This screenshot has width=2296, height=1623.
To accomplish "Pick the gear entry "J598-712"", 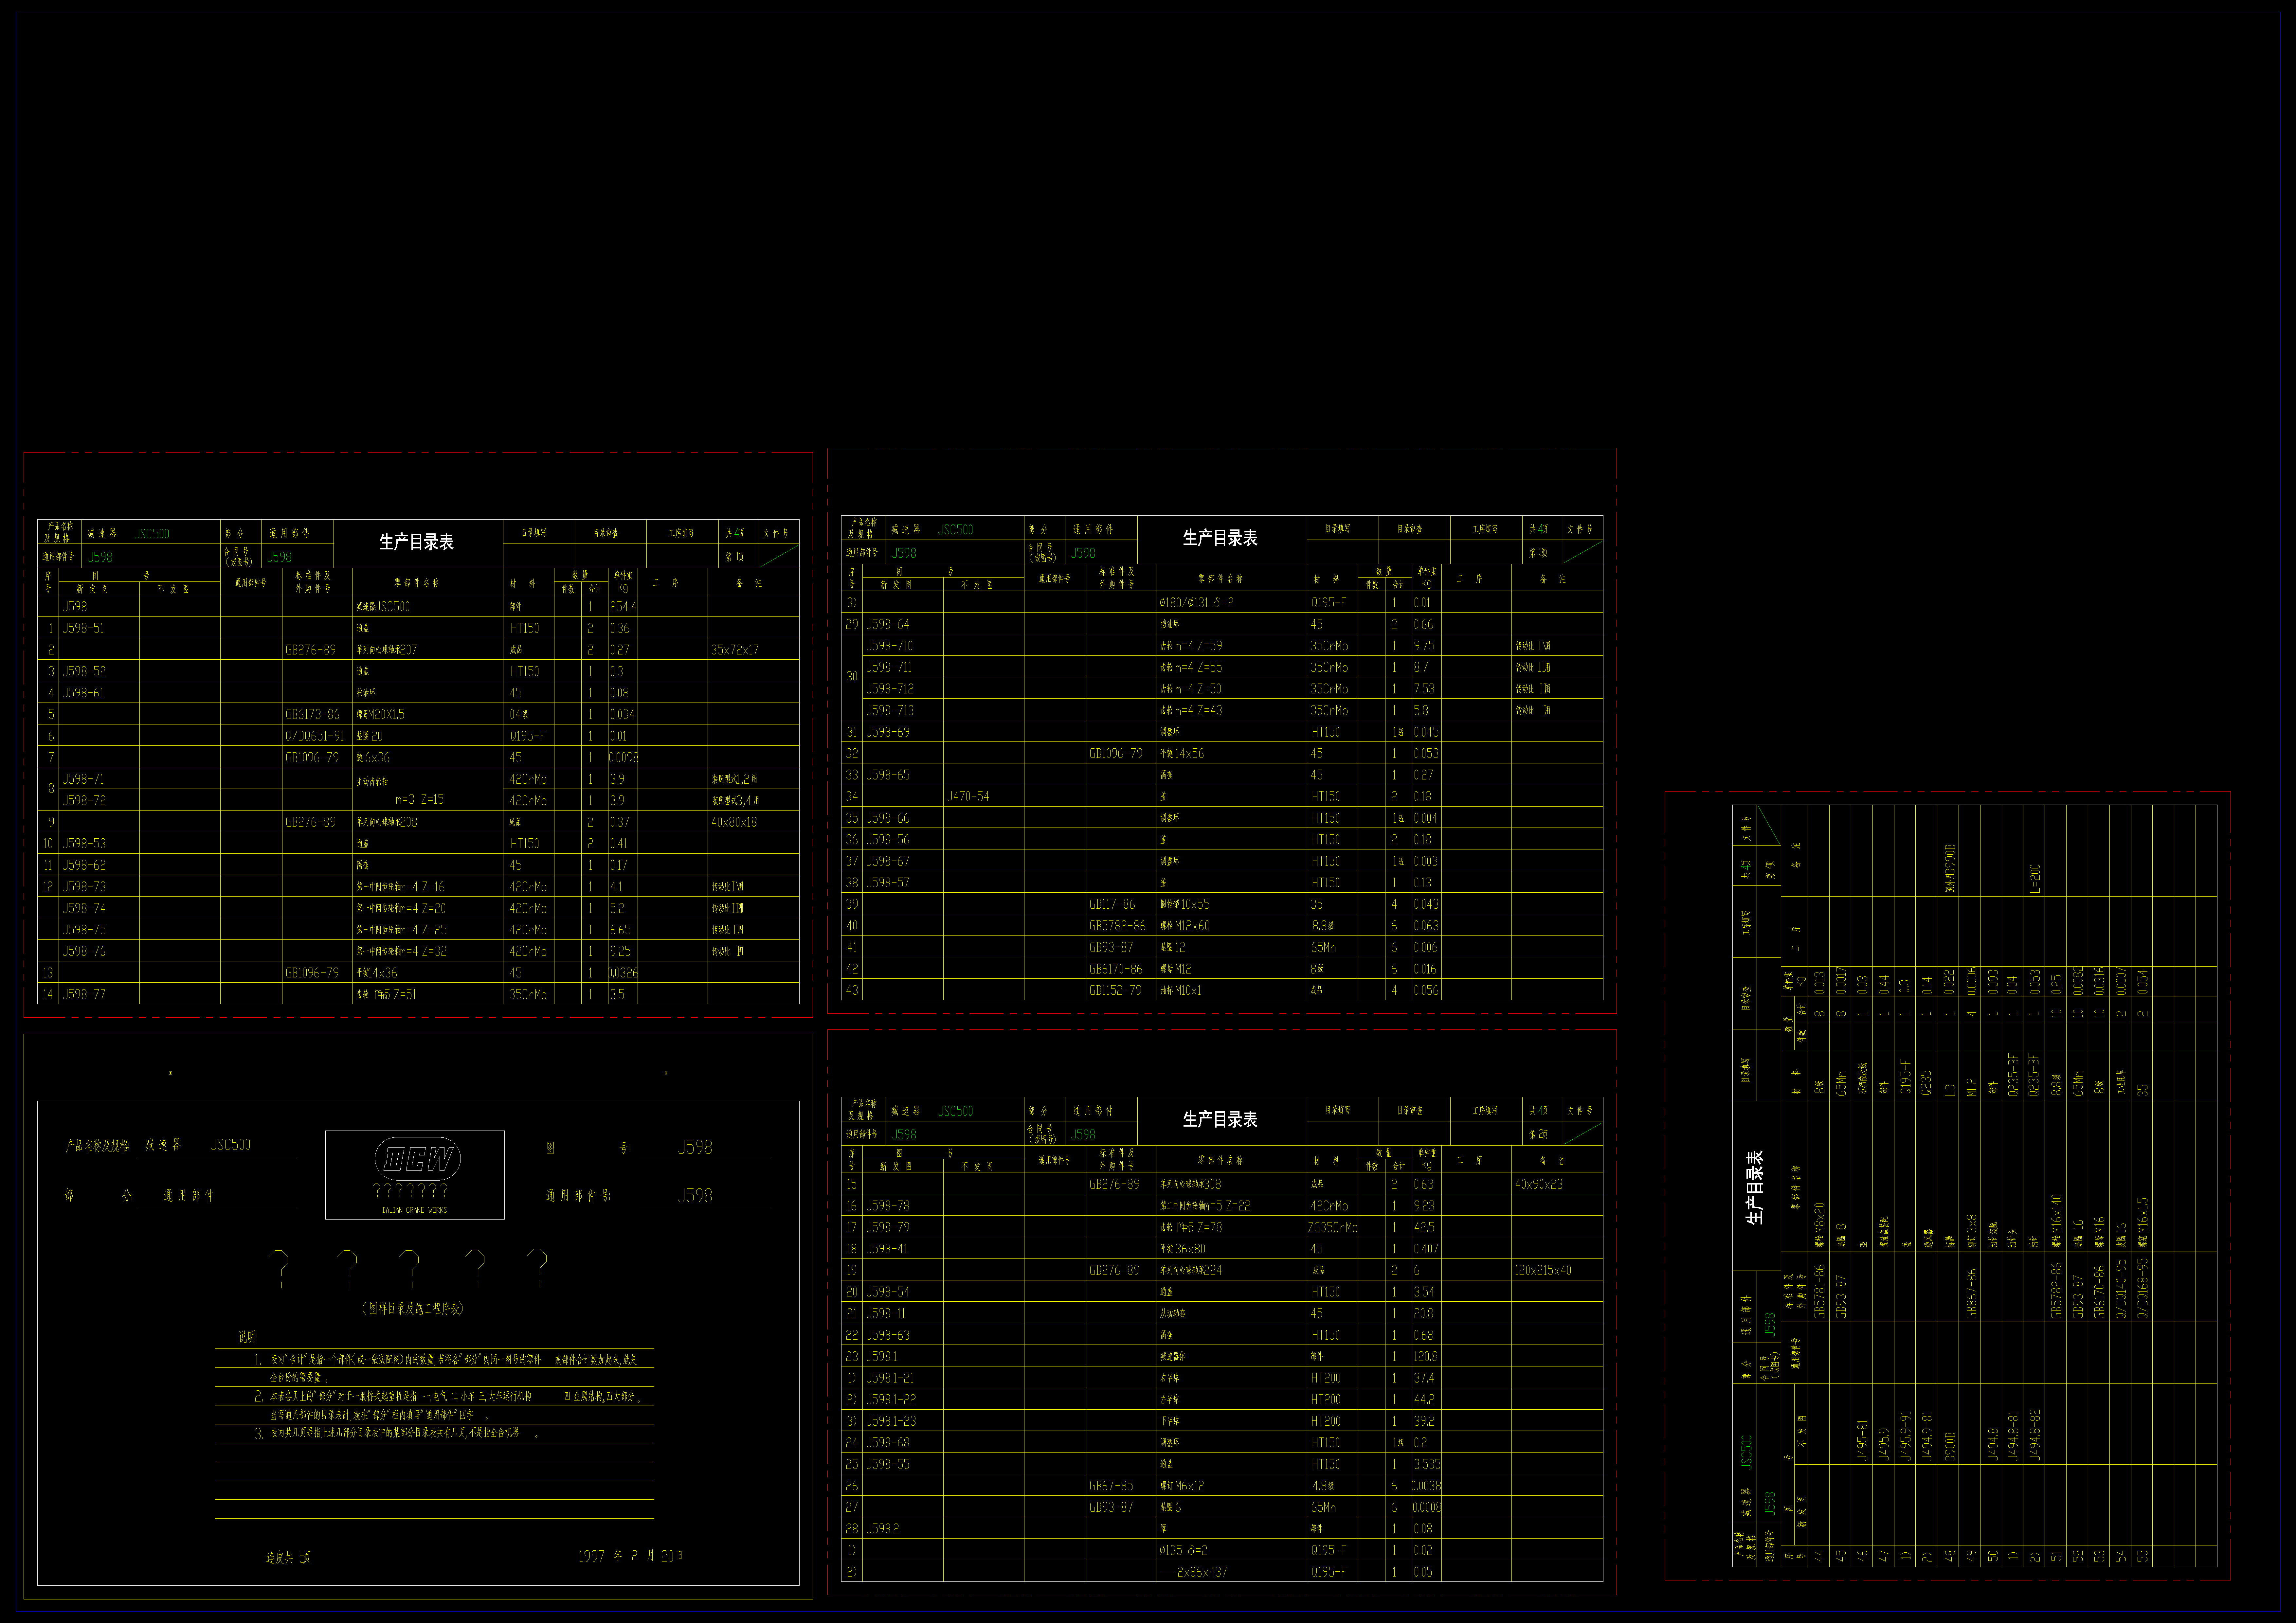I will [x=890, y=689].
